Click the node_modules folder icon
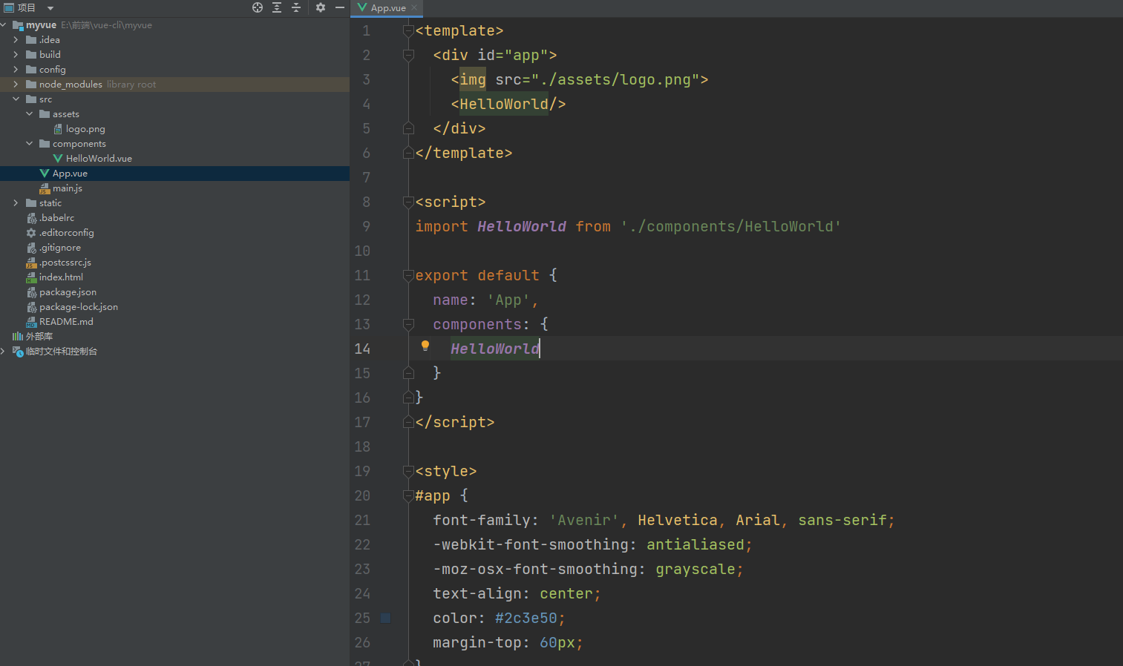1123x666 pixels. tap(31, 85)
